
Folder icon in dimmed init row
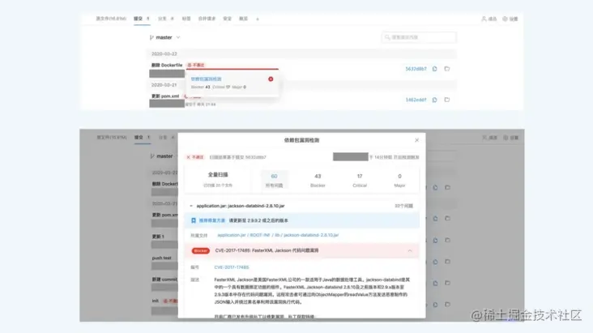point(447,305)
